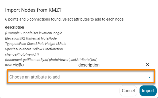Click the 'Elevation592 ftInternal NoteNode' line

[x=31, y=38]
